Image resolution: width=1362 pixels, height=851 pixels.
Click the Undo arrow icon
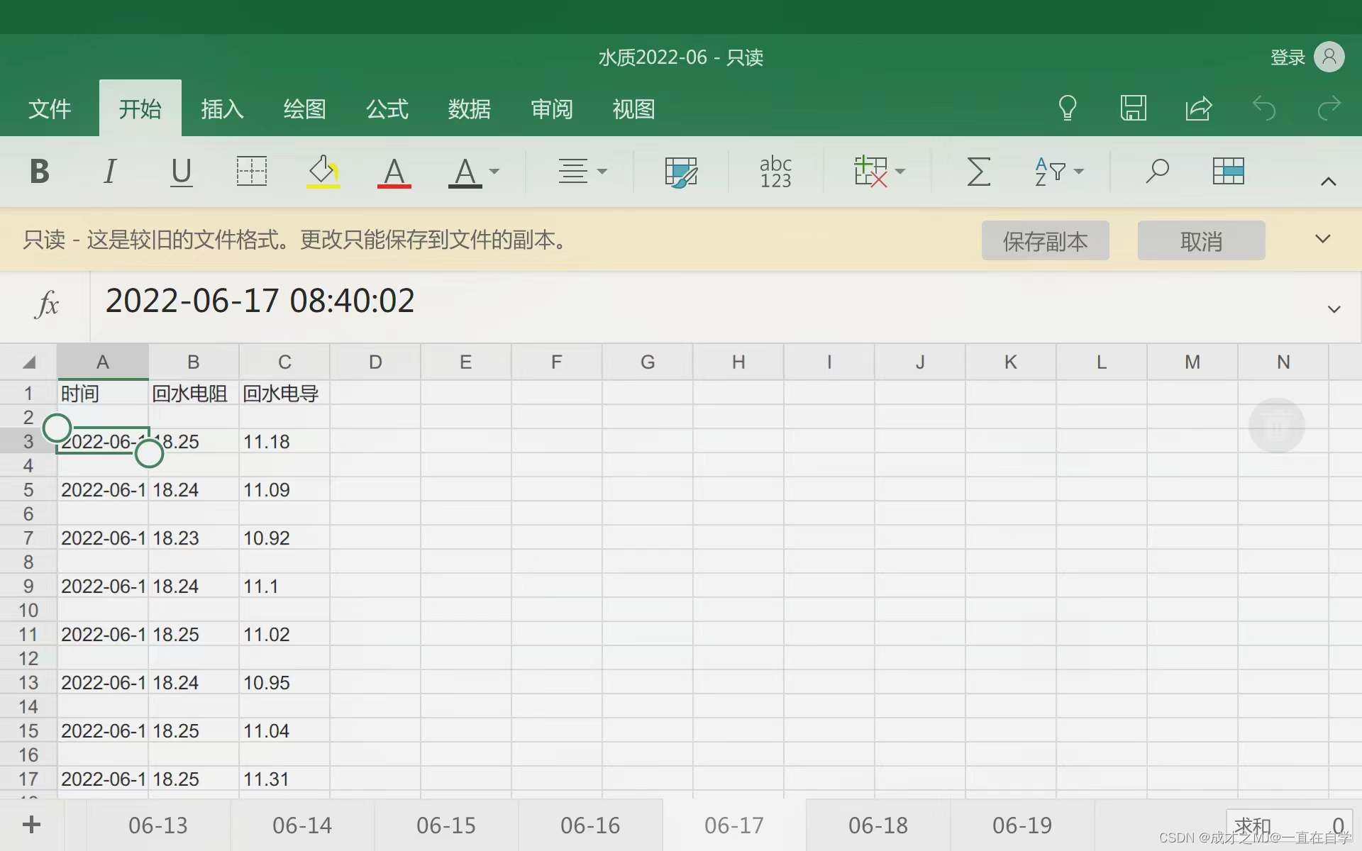tap(1265, 109)
